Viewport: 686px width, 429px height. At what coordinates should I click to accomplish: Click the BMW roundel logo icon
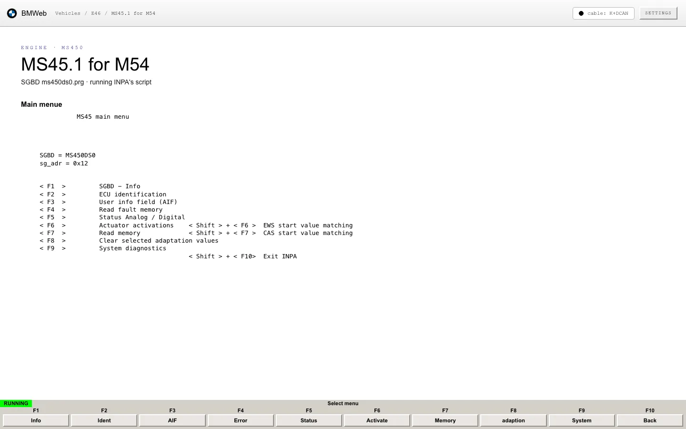(x=12, y=13)
